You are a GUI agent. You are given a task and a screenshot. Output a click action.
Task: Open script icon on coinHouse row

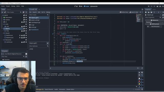pos(24,42)
